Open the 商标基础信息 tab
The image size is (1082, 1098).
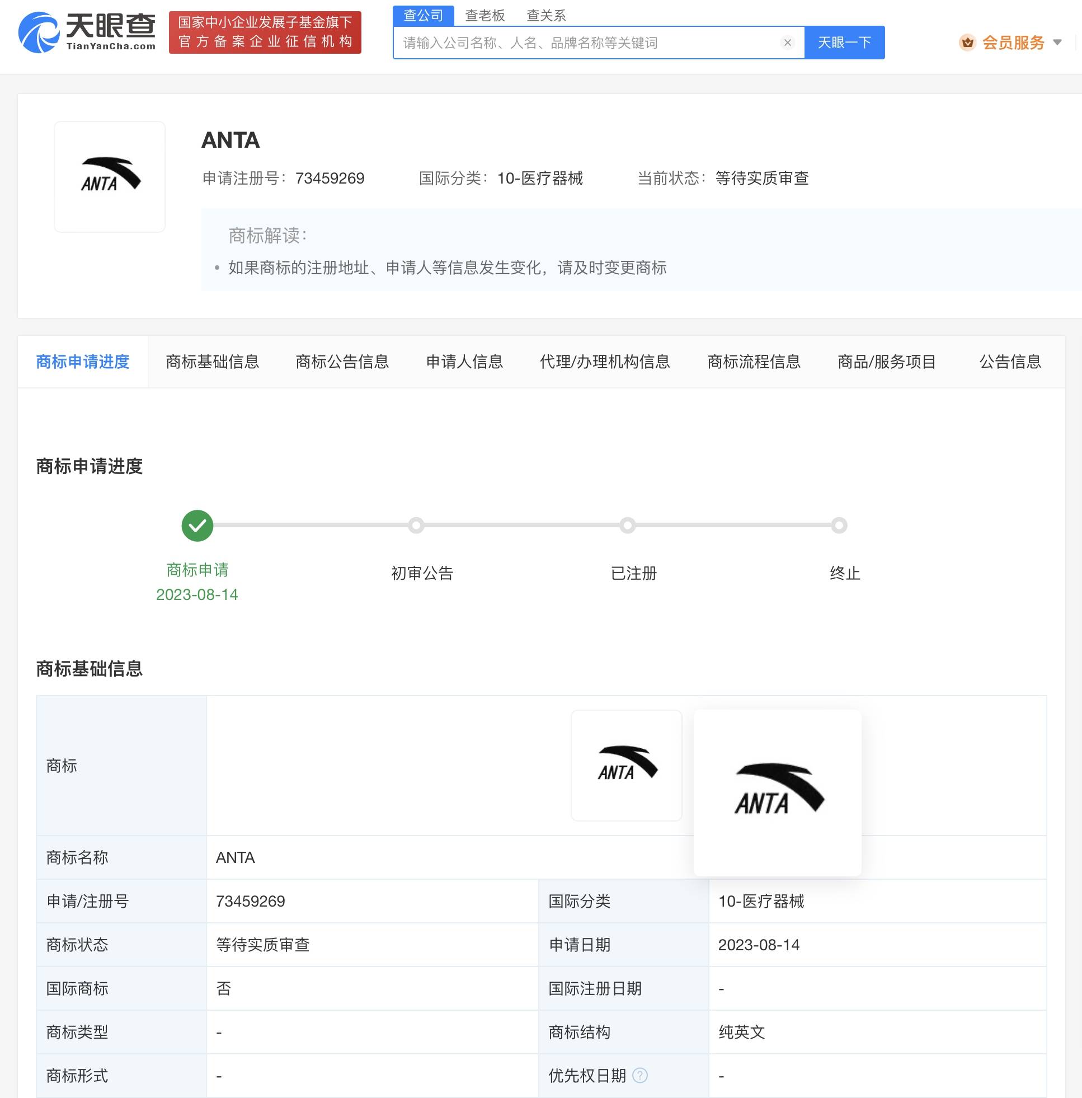pos(212,362)
